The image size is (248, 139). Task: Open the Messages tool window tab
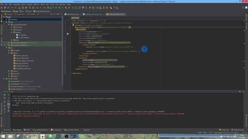[x=56, y=130]
